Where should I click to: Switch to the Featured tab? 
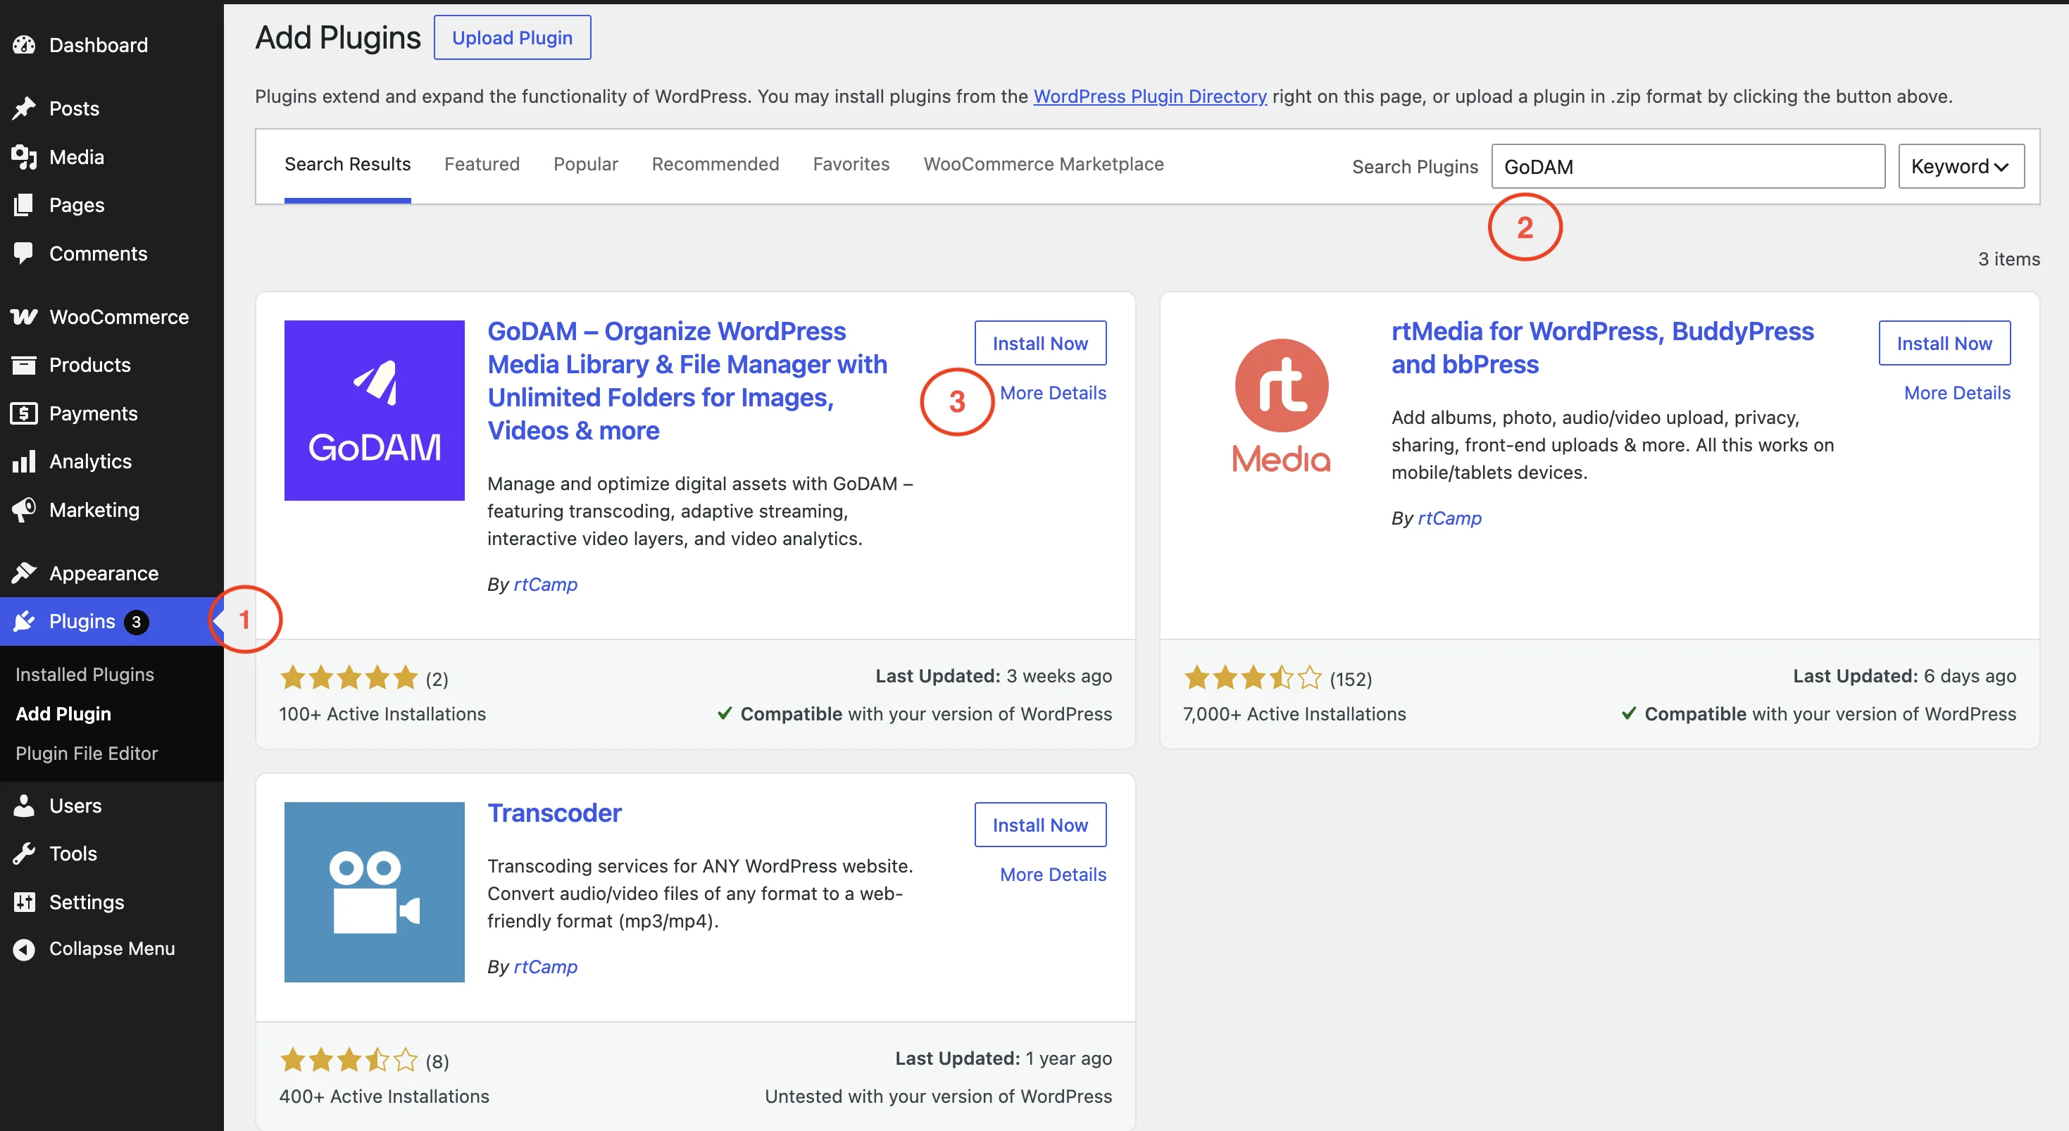point(482,164)
